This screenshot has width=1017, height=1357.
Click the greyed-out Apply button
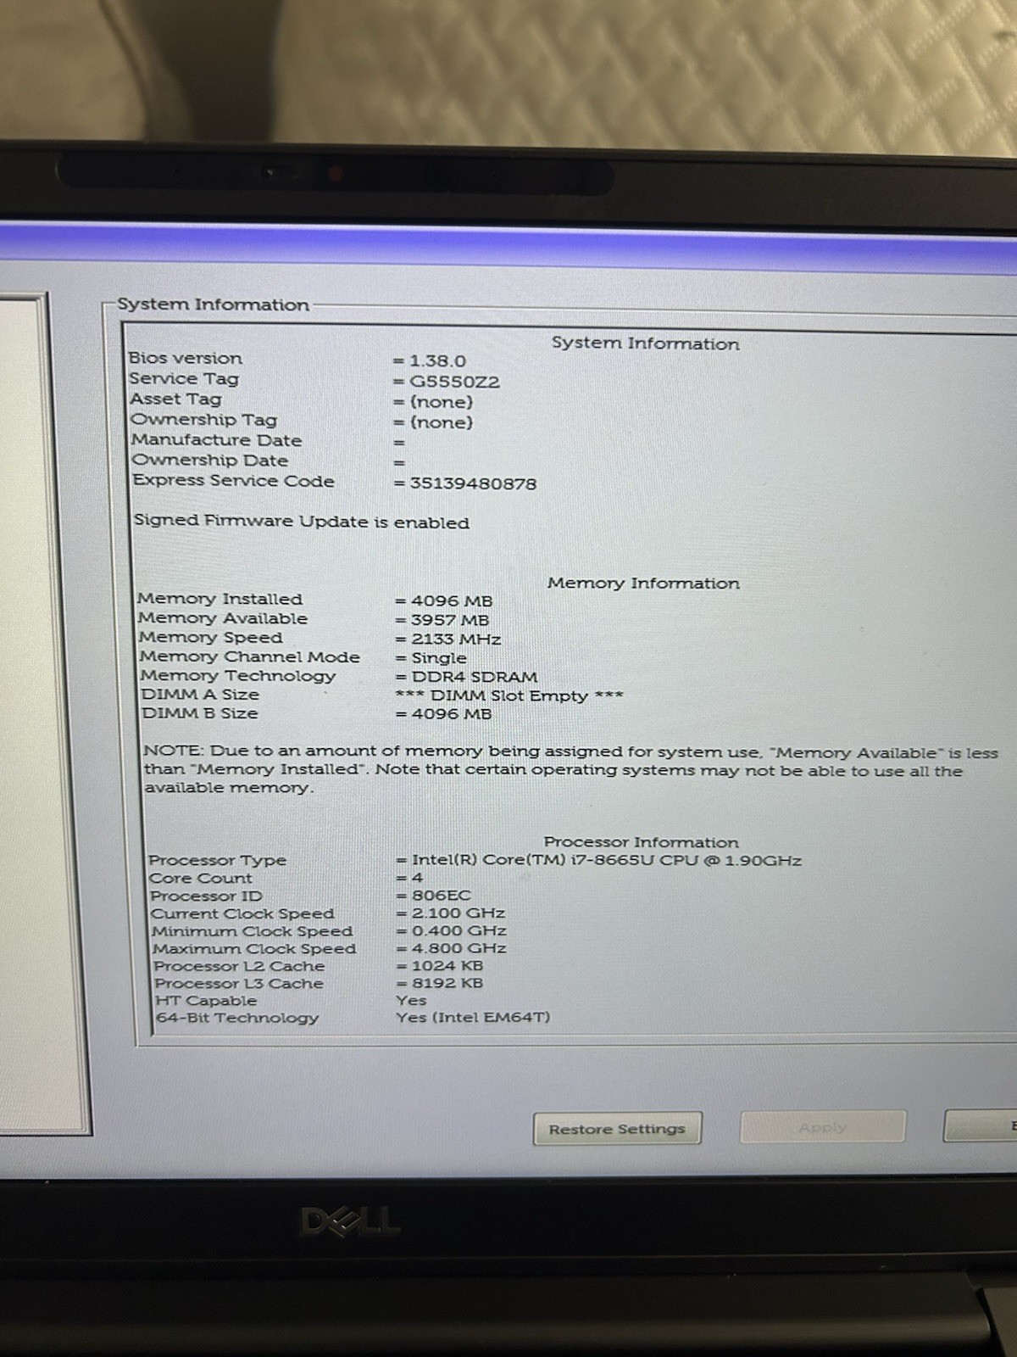pyautogui.click(x=823, y=1127)
